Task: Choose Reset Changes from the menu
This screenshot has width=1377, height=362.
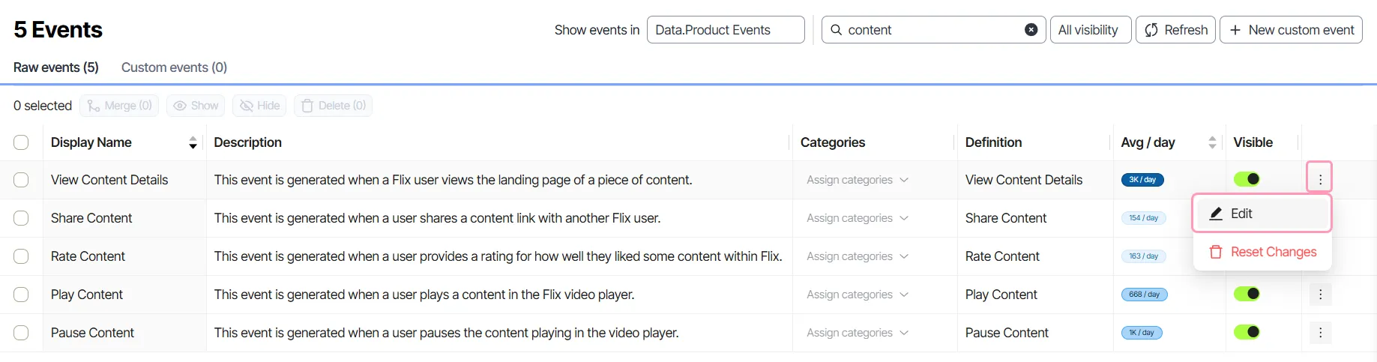Action: tap(1262, 252)
